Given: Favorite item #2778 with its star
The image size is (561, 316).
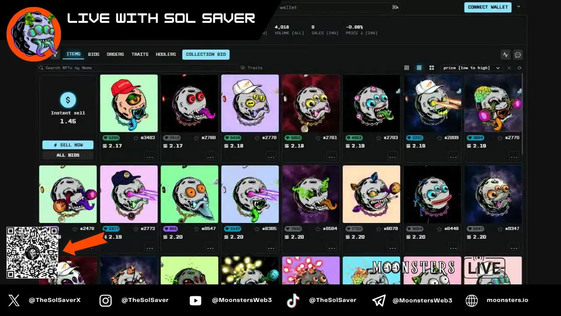Looking at the screenshot, I should click(x=257, y=138).
